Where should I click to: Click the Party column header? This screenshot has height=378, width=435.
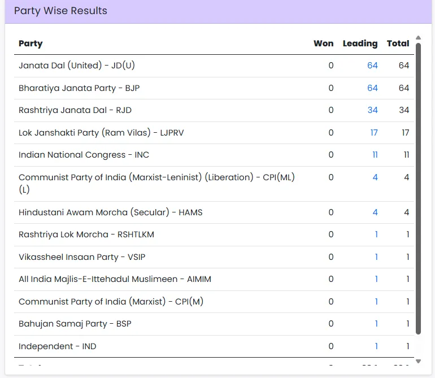pos(31,44)
